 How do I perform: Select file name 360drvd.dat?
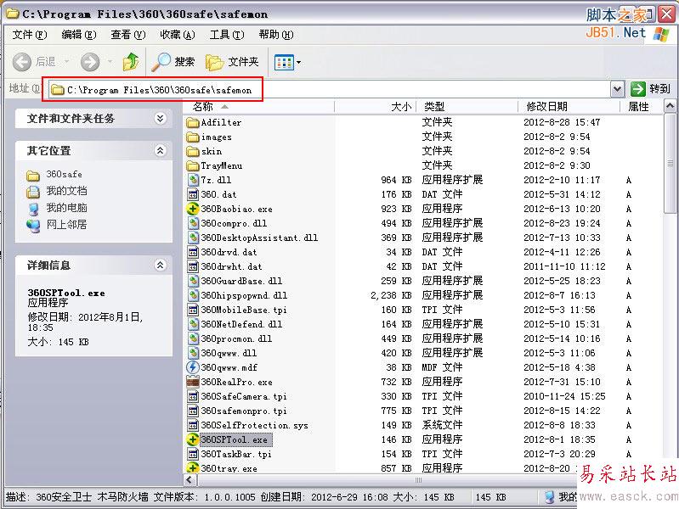pyautogui.click(x=229, y=252)
